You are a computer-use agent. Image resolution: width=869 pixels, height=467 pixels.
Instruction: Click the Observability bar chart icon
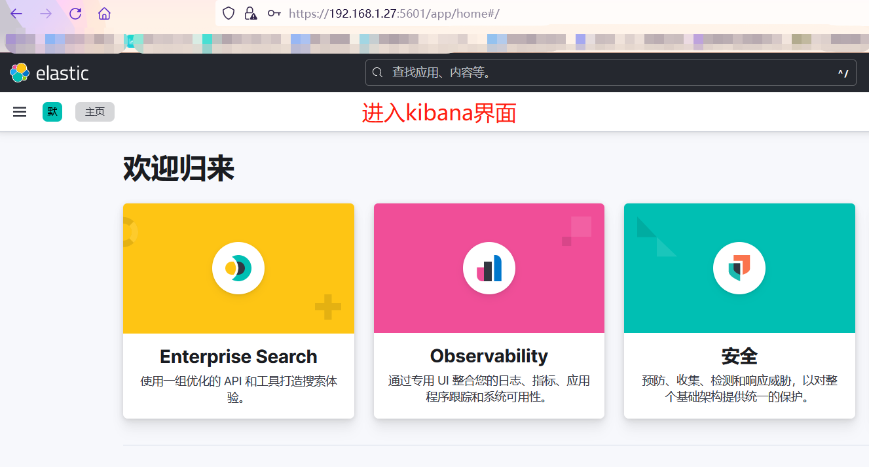pos(489,268)
